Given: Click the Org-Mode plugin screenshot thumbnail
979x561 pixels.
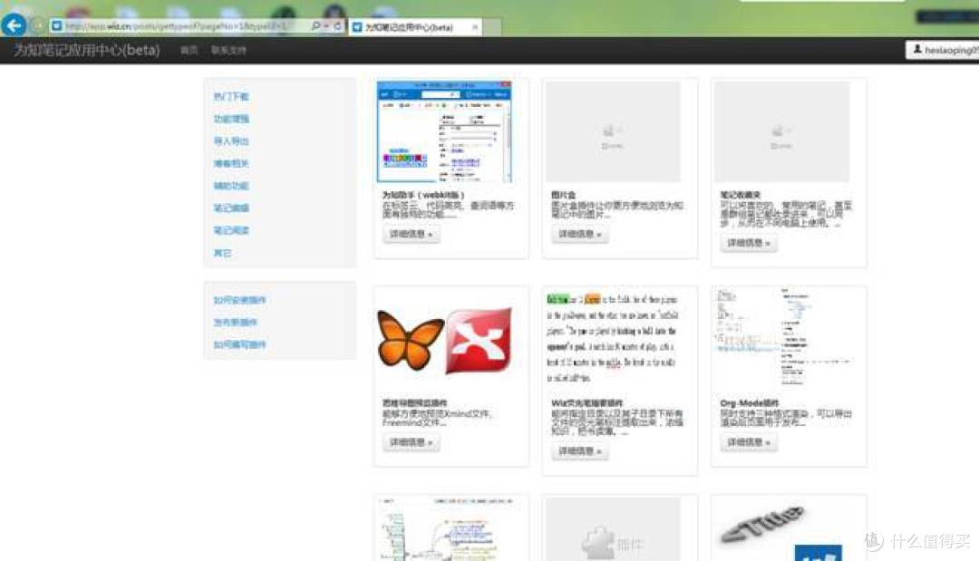Looking at the screenshot, I should pyautogui.click(x=781, y=338).
